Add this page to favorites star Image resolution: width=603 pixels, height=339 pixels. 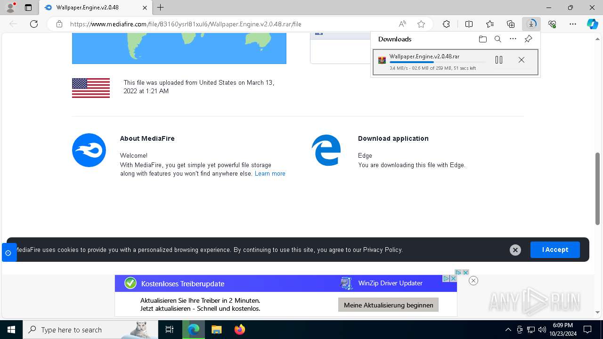[x=421, y=24]
